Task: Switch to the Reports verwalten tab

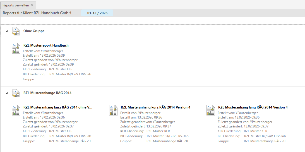Action: 16,5
